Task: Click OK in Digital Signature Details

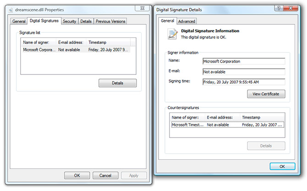Action: coord(282,166)
